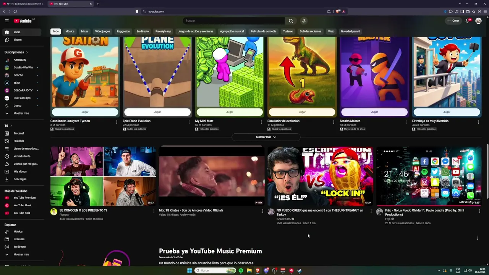Open options menu for Epic Plane Evolution
The image size is (489, 275).
189,122
